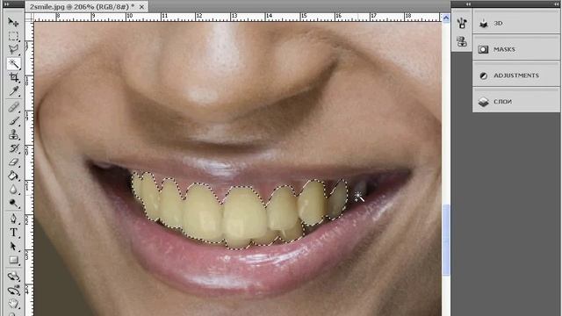Switch to the 2smile.jpg document tab
The image size is (562, 316).
pos(82,6)
